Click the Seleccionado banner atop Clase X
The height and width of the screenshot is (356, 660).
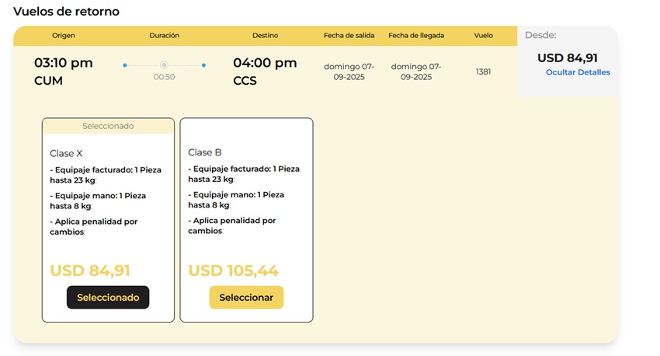108,126
